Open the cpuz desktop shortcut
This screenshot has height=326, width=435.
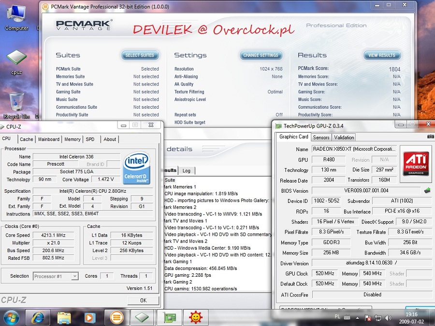16,62
